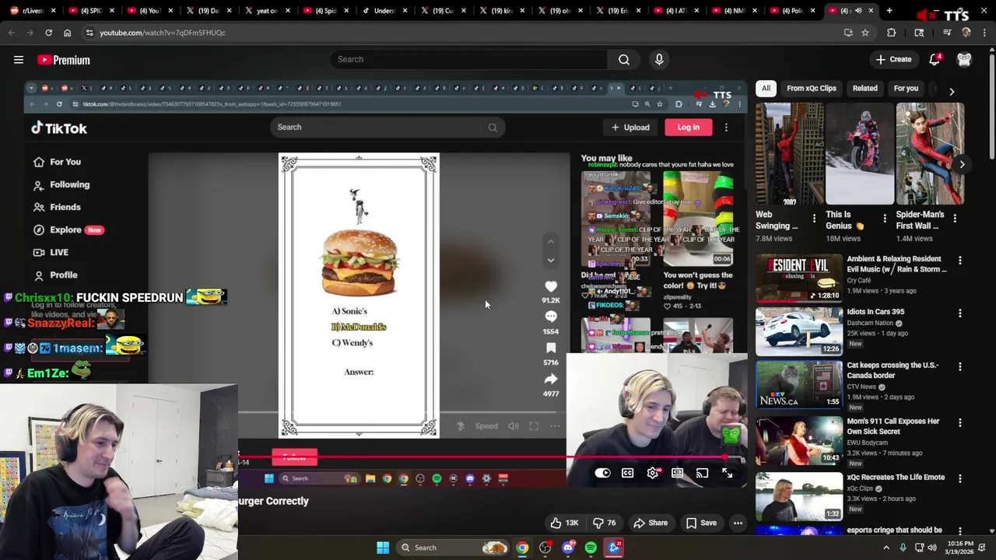Open Resident Evil relaxing mix thumbnail
The width and height of the screenshot is (996, 560).
[x=799, y=278]
